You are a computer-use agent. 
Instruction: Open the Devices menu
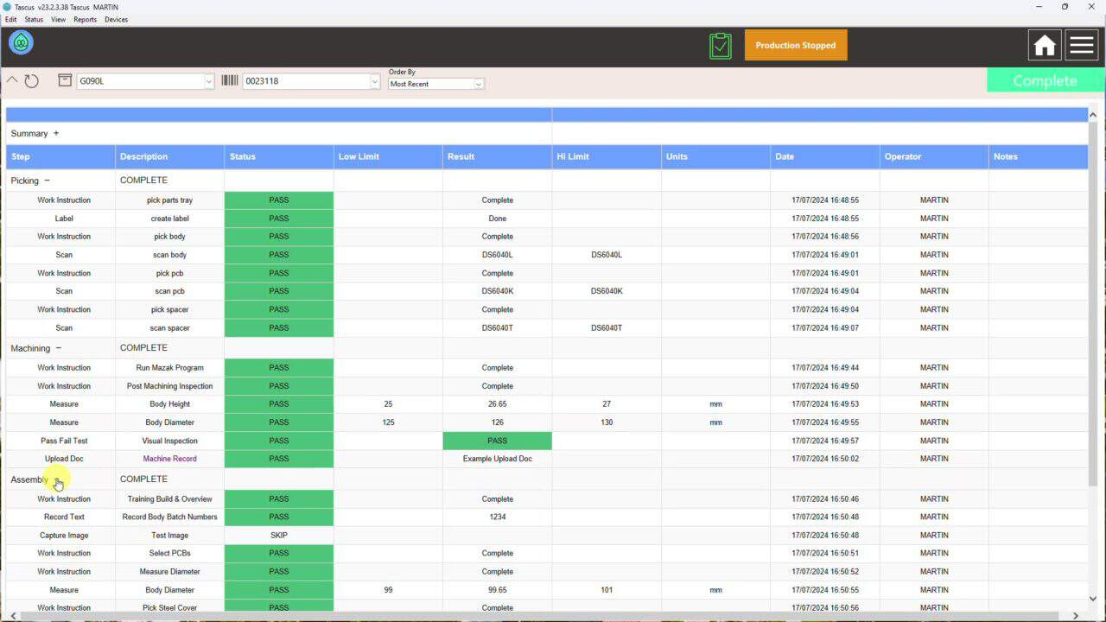point(116,19)
